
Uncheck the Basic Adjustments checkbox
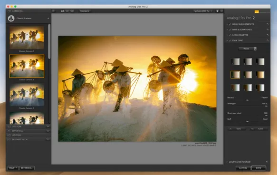(230, 24)
